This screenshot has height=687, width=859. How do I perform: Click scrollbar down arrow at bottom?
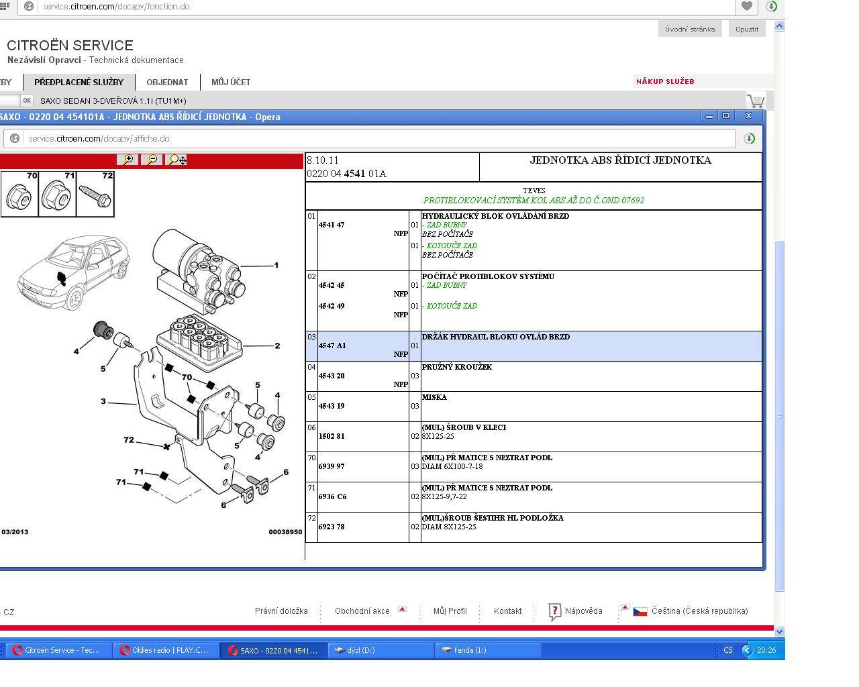click(779, 631)
